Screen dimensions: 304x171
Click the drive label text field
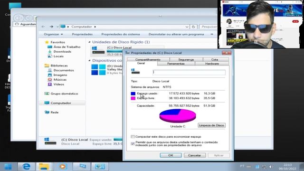(189, 72)
